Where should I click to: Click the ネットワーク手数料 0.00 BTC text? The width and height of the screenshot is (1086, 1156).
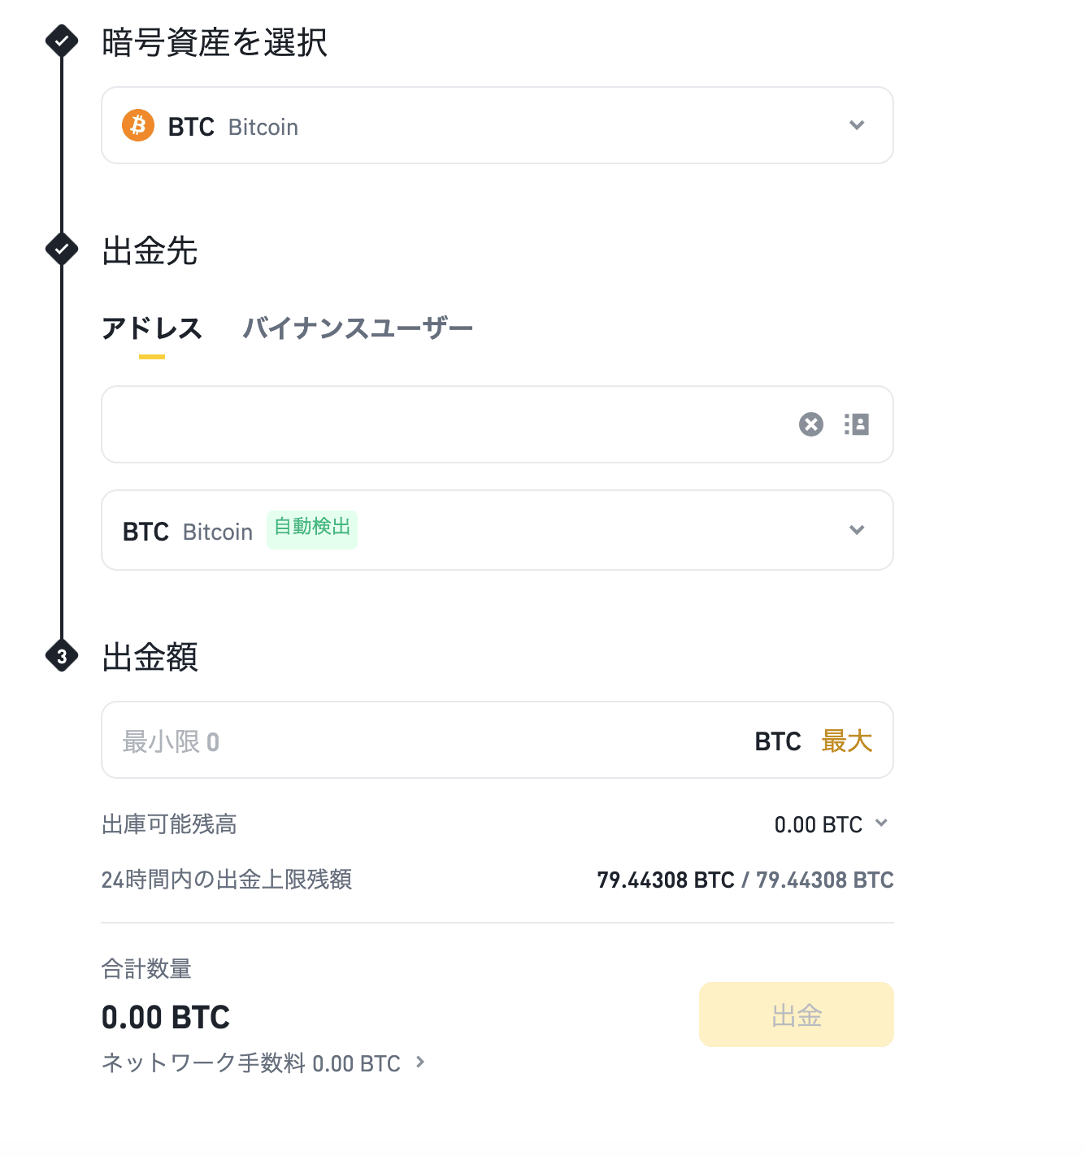coord(251,1063)
